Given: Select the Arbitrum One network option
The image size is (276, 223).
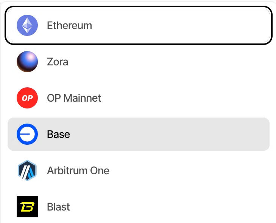Looking at the screenshot, I should point(139,170).
